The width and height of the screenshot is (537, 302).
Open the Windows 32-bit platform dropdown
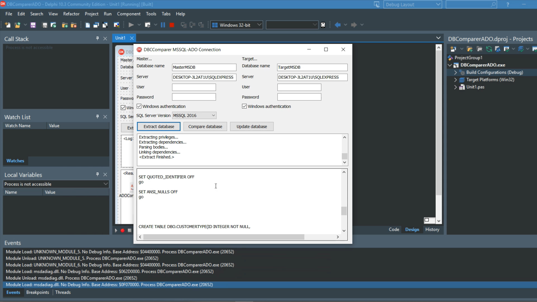(x=259, y=25)
